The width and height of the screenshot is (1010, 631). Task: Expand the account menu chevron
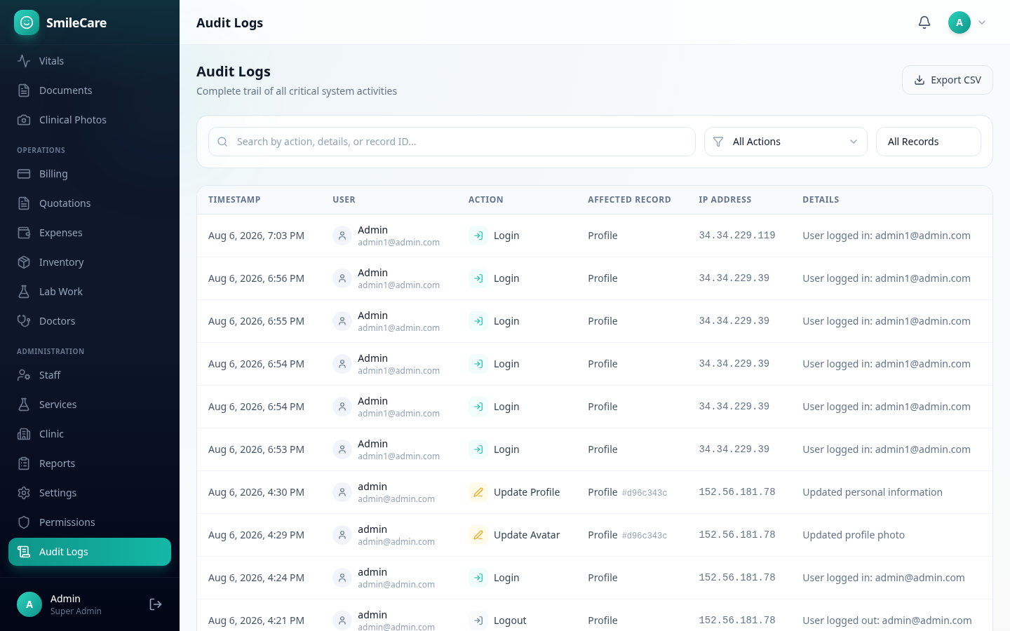[x=982, y=22]
